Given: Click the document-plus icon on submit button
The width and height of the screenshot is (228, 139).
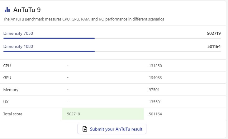Looking at the screenshot, I should (x=85, y=129).
